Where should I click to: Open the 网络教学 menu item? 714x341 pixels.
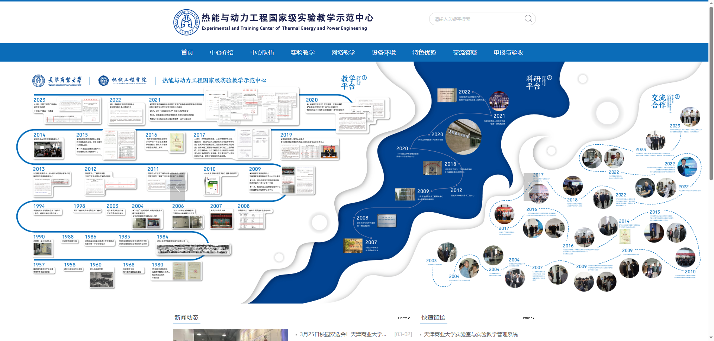(343, 52)
